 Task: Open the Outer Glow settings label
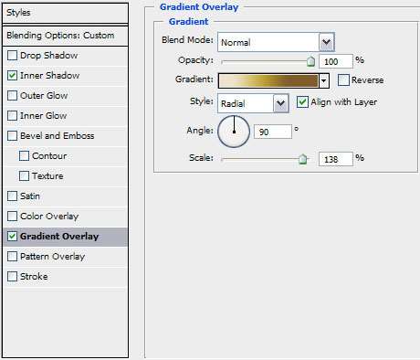point(44,96)
